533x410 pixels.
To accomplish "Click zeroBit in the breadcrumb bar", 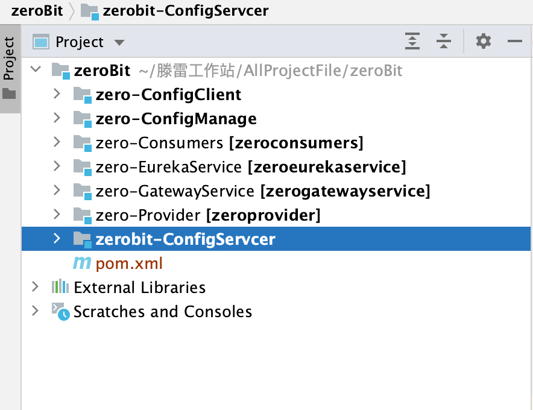I will click(37, 10).
